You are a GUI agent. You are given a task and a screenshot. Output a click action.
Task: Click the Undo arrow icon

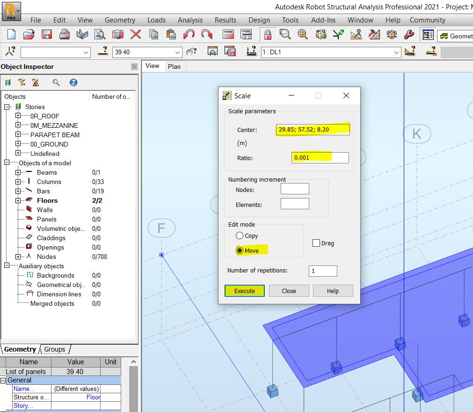click(x=189, y=35)
